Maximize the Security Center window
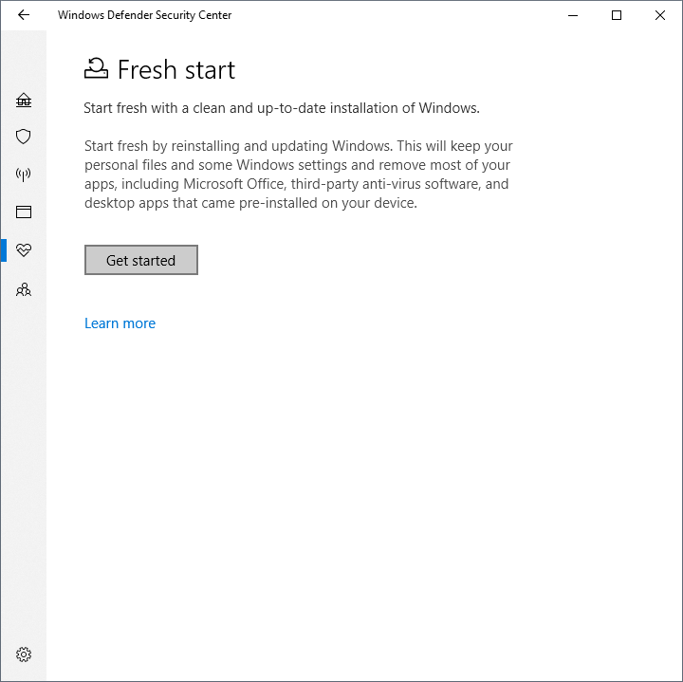 point(617,15)
